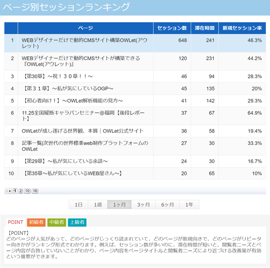This screenshot has width=270, height=268.
Task: Select page OWLetが成し遂げる世界観、本質
Action: (83, 131)
